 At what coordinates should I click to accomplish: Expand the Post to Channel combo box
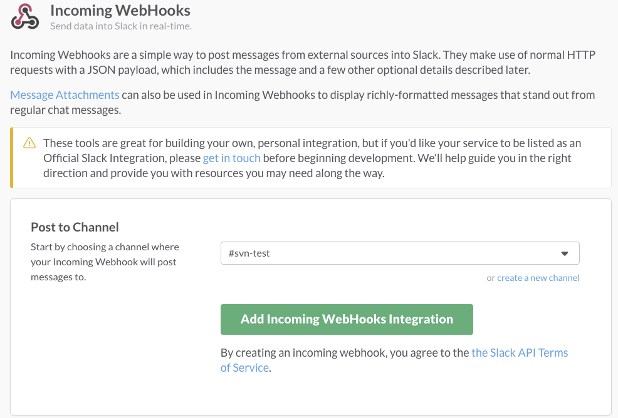click(400, 253)
